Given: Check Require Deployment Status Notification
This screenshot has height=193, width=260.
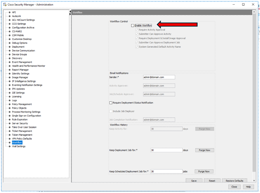Looking at the screenshot, I should pyautogui.click(x=111, y=103).
